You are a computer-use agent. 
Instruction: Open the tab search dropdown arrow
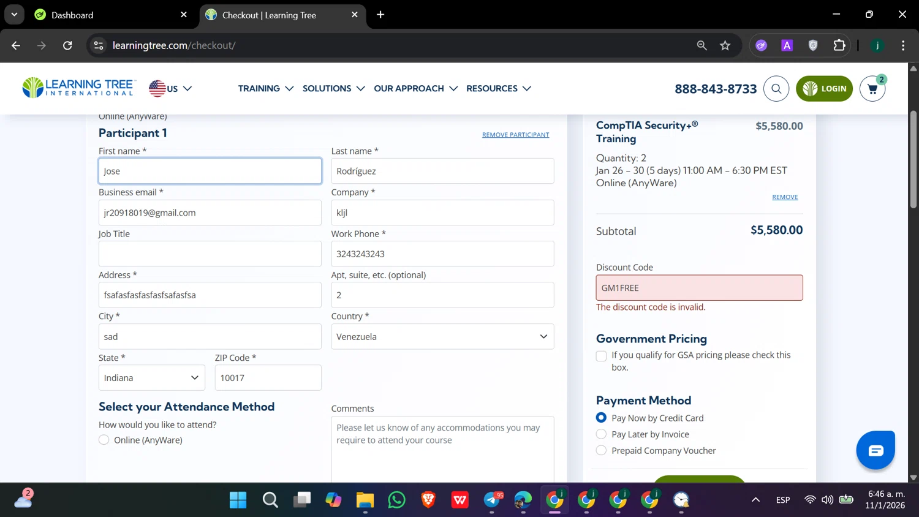(x=14, y=15)
